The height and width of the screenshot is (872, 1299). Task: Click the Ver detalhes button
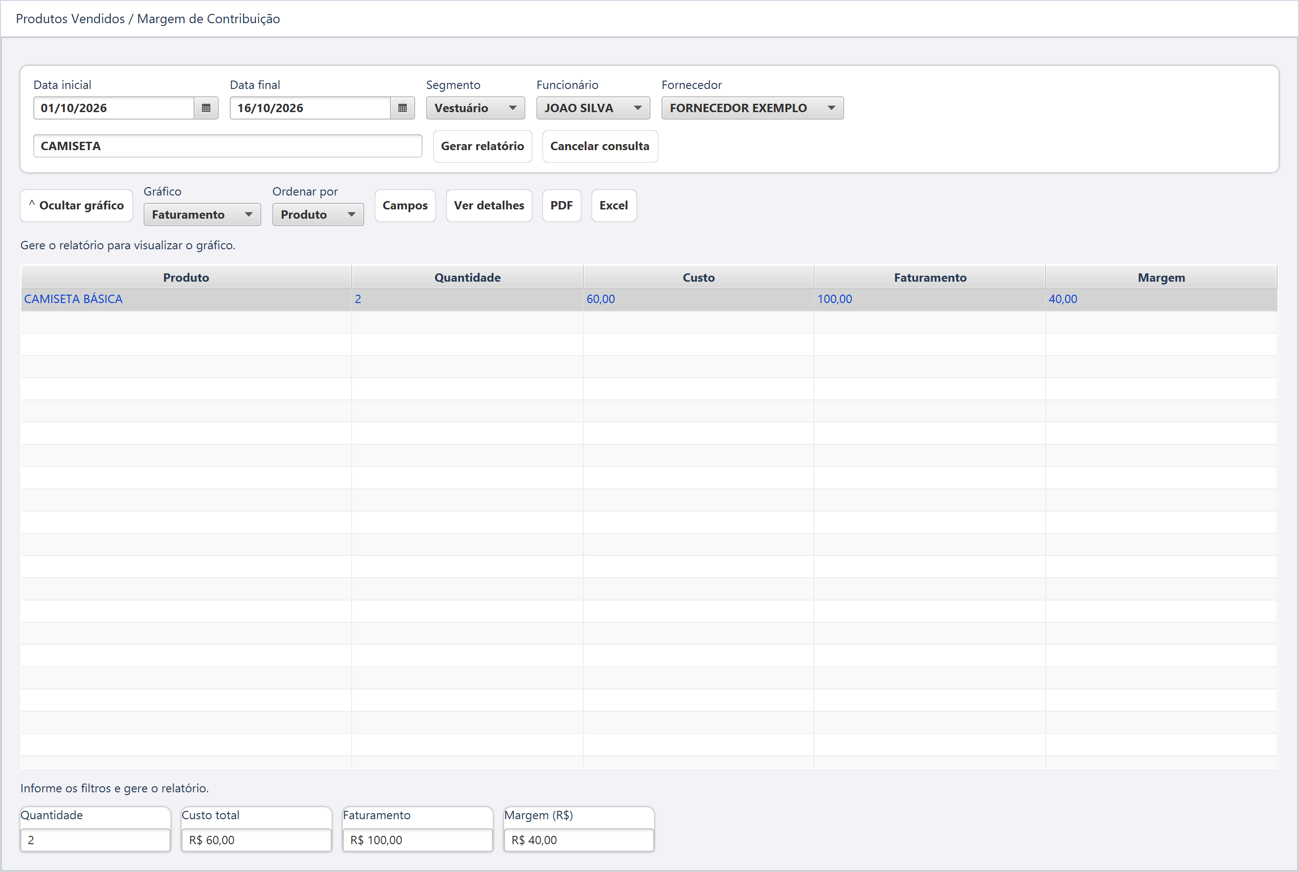click(x=489, y=206)
